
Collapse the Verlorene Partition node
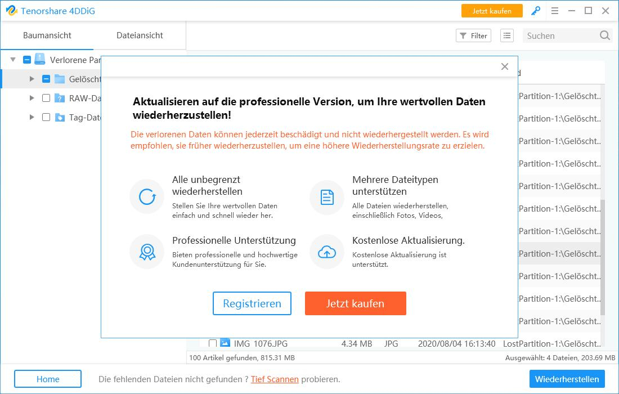12,60
